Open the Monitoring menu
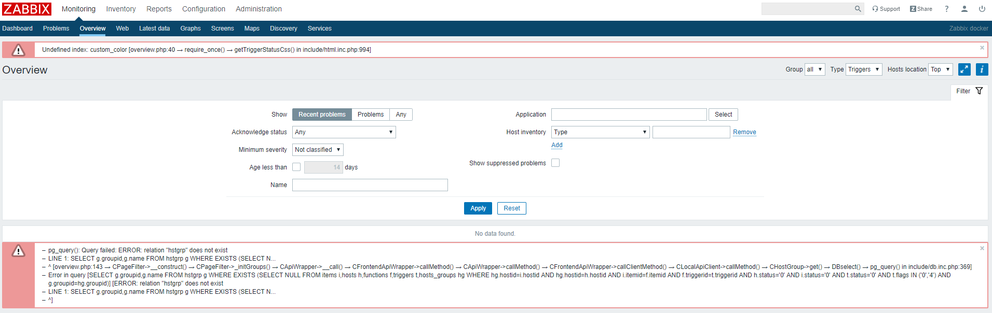Screen dimensions: 992x313 [78, 9]
